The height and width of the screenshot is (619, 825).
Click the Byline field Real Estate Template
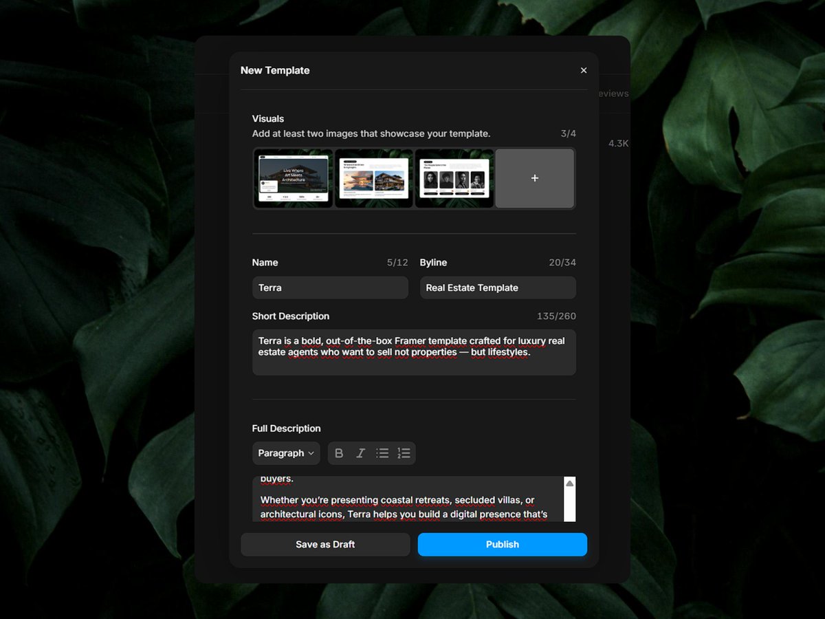498,287
